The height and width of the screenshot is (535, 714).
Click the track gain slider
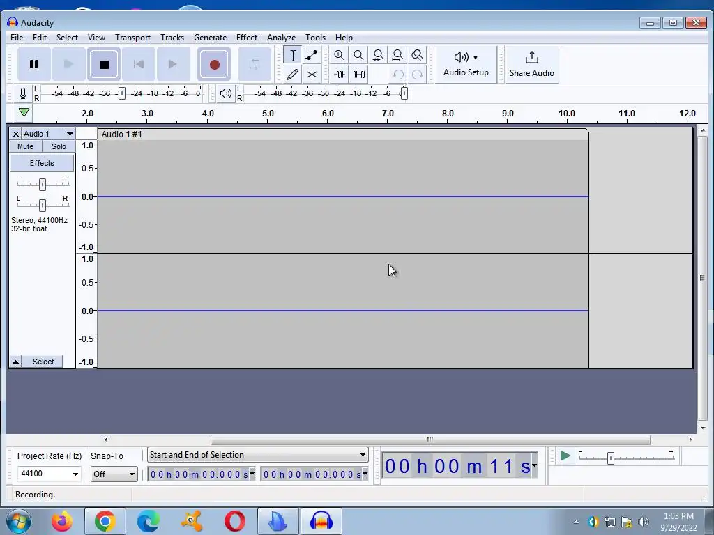(x=43, y=184)
